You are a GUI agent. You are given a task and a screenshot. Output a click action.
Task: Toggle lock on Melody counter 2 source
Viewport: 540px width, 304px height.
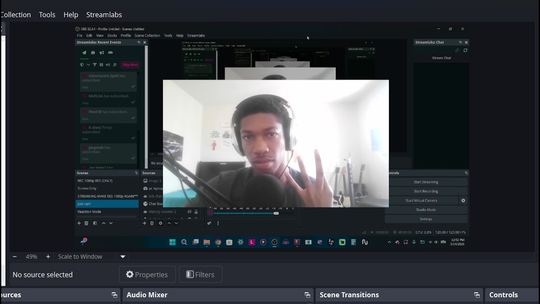(x=196, y=212)
